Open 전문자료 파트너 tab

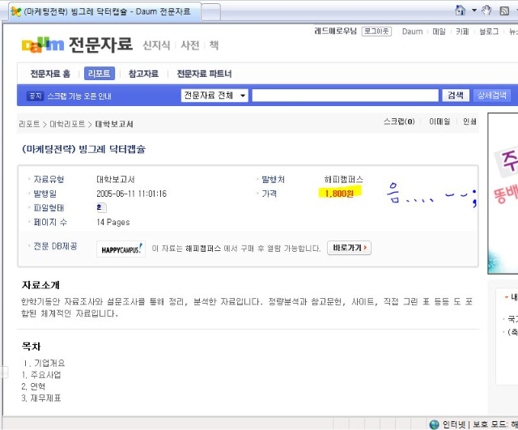click(204, 74)
